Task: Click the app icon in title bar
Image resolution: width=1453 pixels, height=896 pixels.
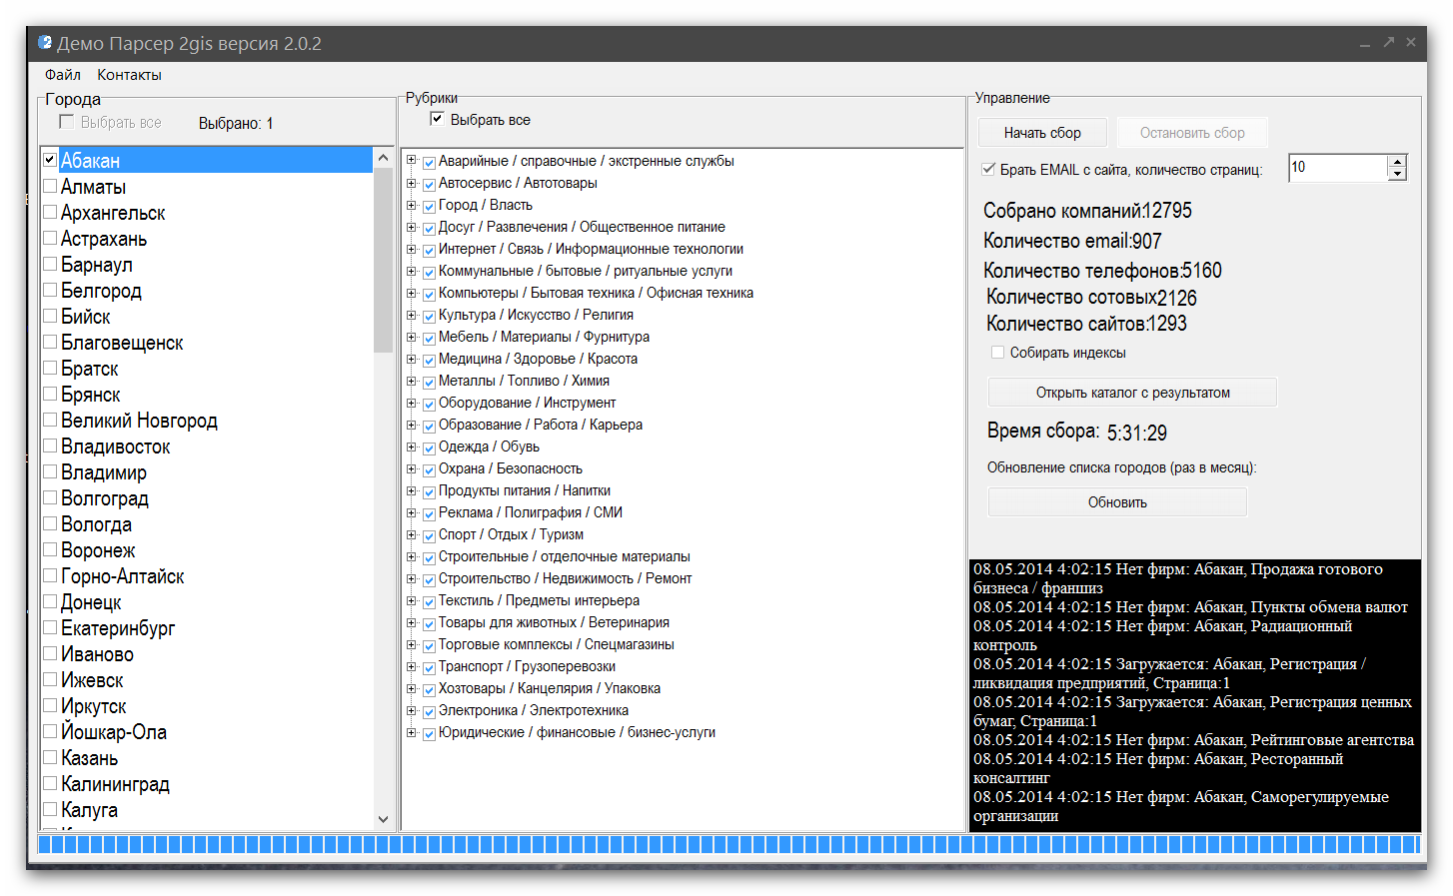Action: click(x=45, y=43)
